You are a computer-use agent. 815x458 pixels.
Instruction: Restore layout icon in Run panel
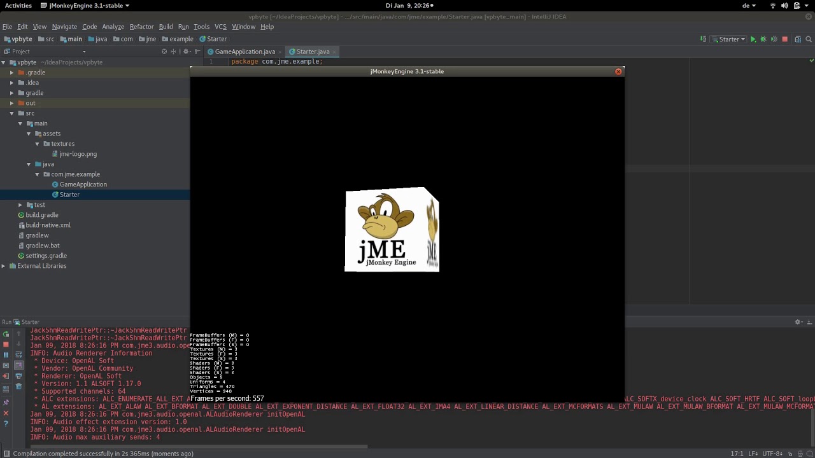(6, 389)
